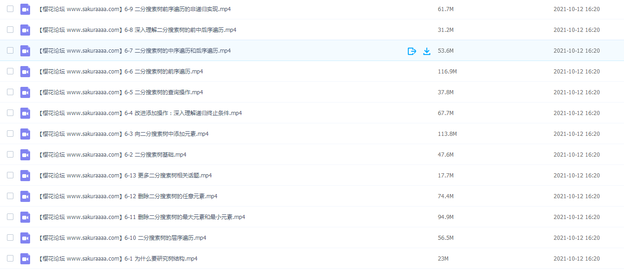Click video icon of 6-13 相关话题 file
The height and width of the screenshot is (274, 624).
[x=25, y=176]
